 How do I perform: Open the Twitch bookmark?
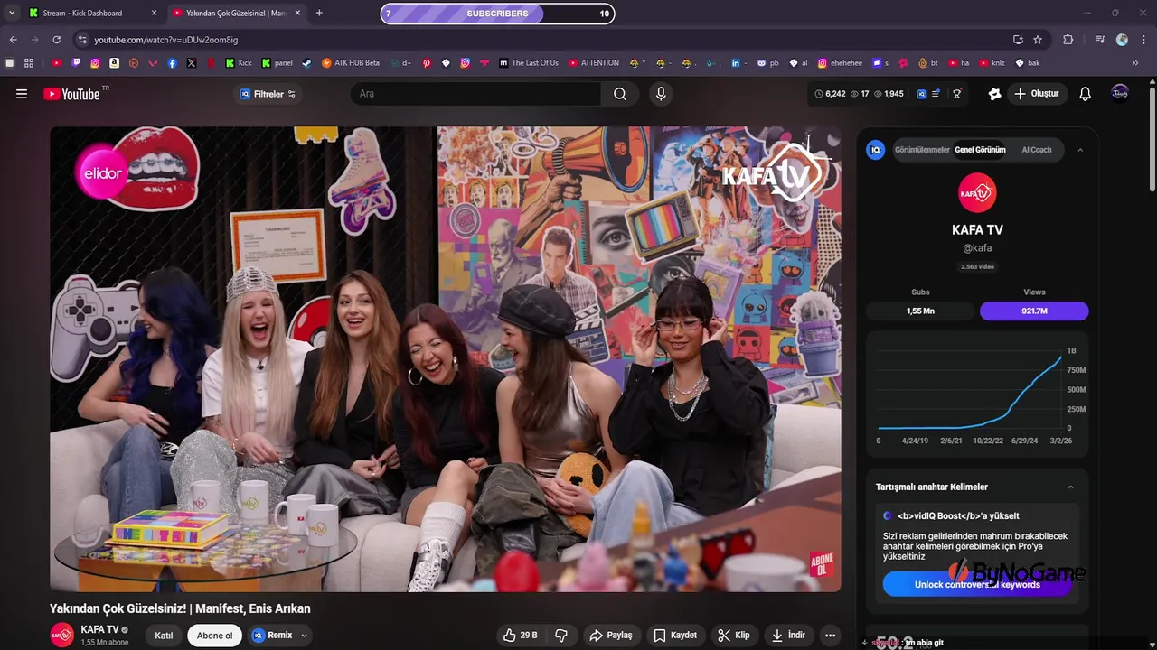click(x=76, y=63)
